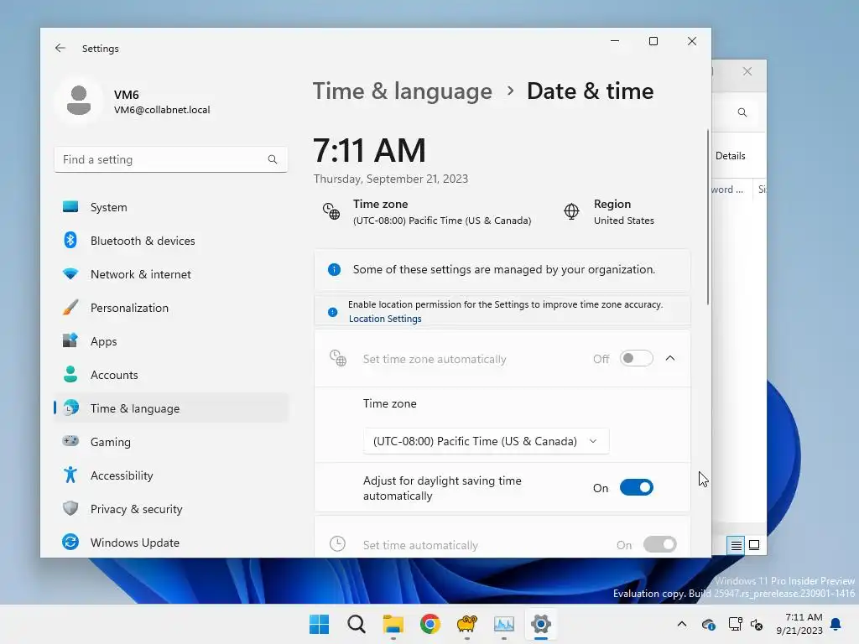Click the Network Wi-Fi icon in sidebar

70,274
